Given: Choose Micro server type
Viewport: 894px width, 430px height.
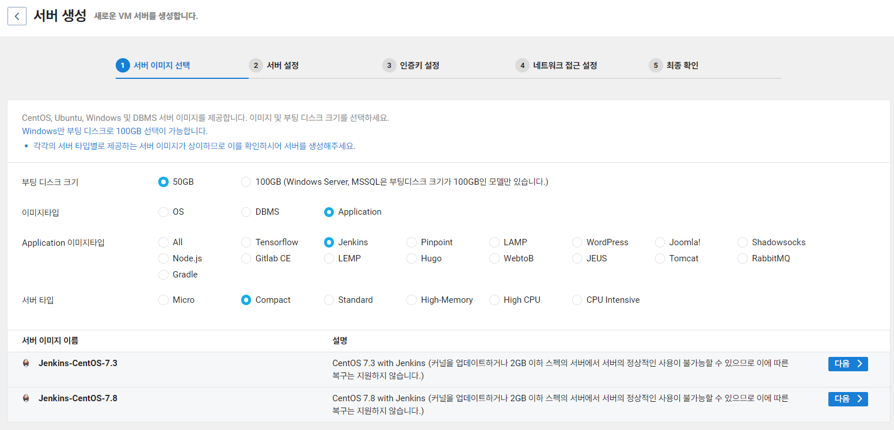Looking at the screenshot, I should [163, 300].
